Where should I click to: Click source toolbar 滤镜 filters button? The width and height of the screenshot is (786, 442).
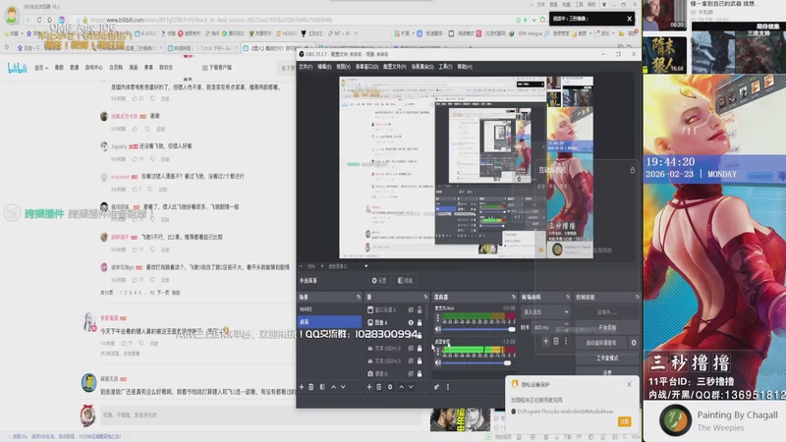point(405,281)
